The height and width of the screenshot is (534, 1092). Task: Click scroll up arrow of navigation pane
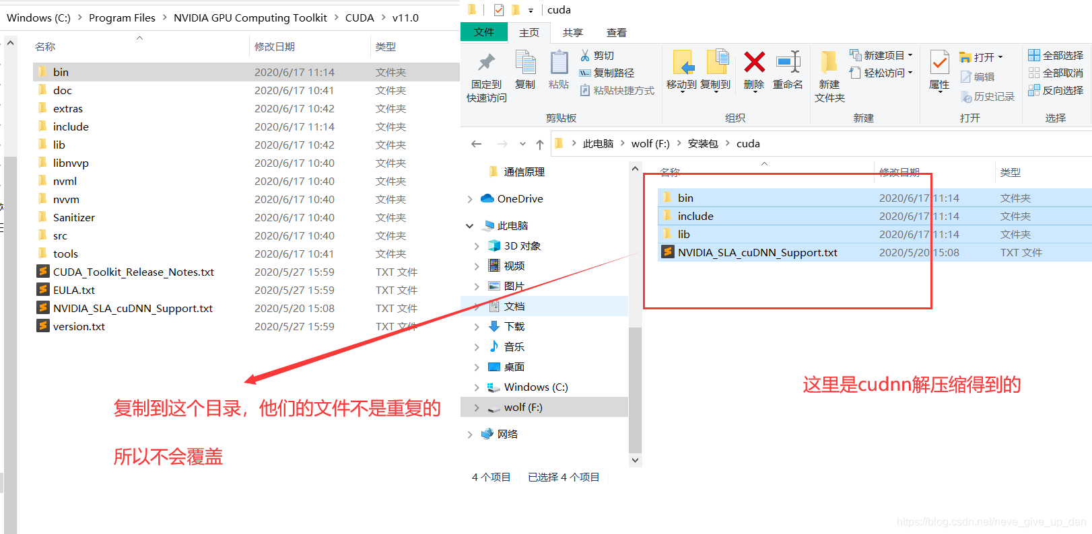(635, 169)
